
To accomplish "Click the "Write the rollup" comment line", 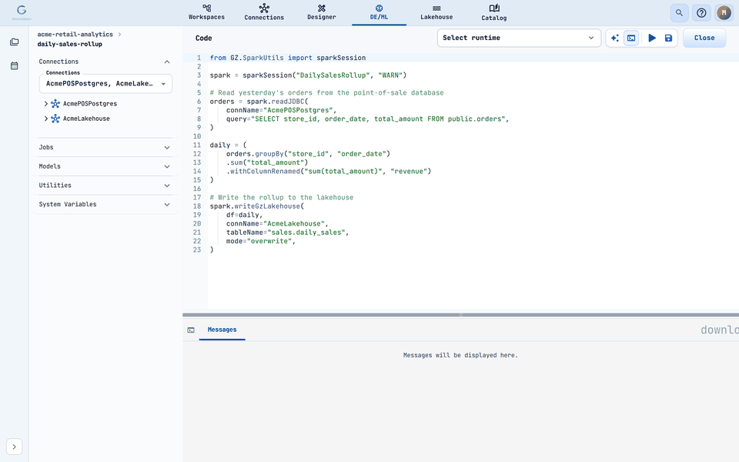I will click(282, 198).
